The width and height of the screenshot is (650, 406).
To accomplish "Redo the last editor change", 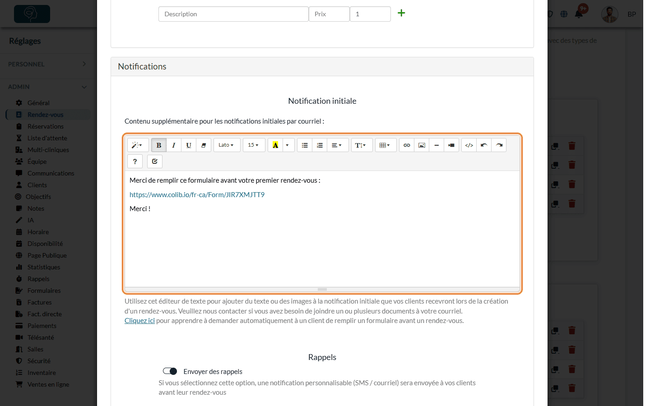I will (499, 145).
